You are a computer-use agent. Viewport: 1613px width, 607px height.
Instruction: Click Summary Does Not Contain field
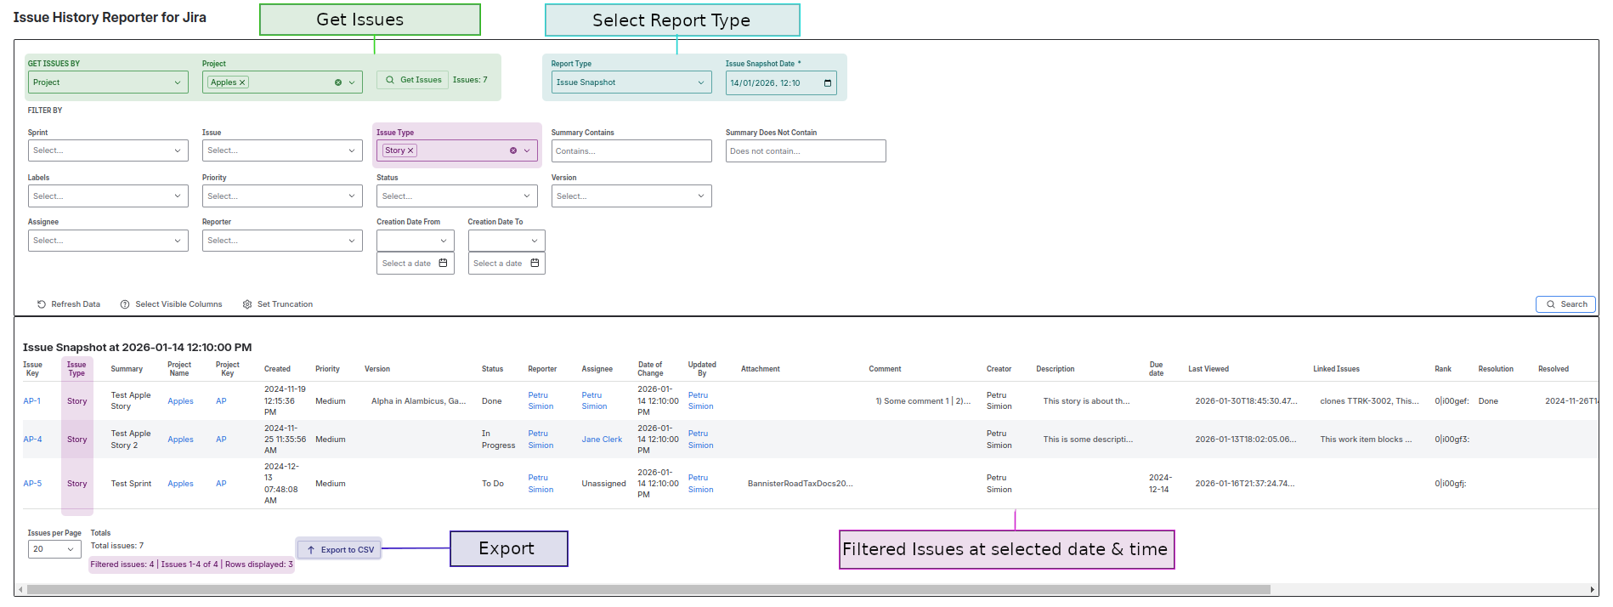pos(806,151)
